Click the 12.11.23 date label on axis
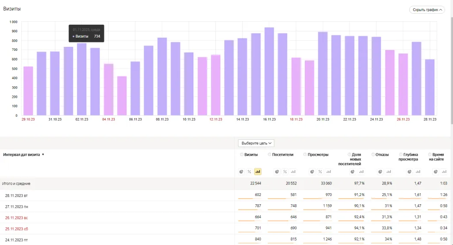This screenshot has width=453, height=245. 216,119
